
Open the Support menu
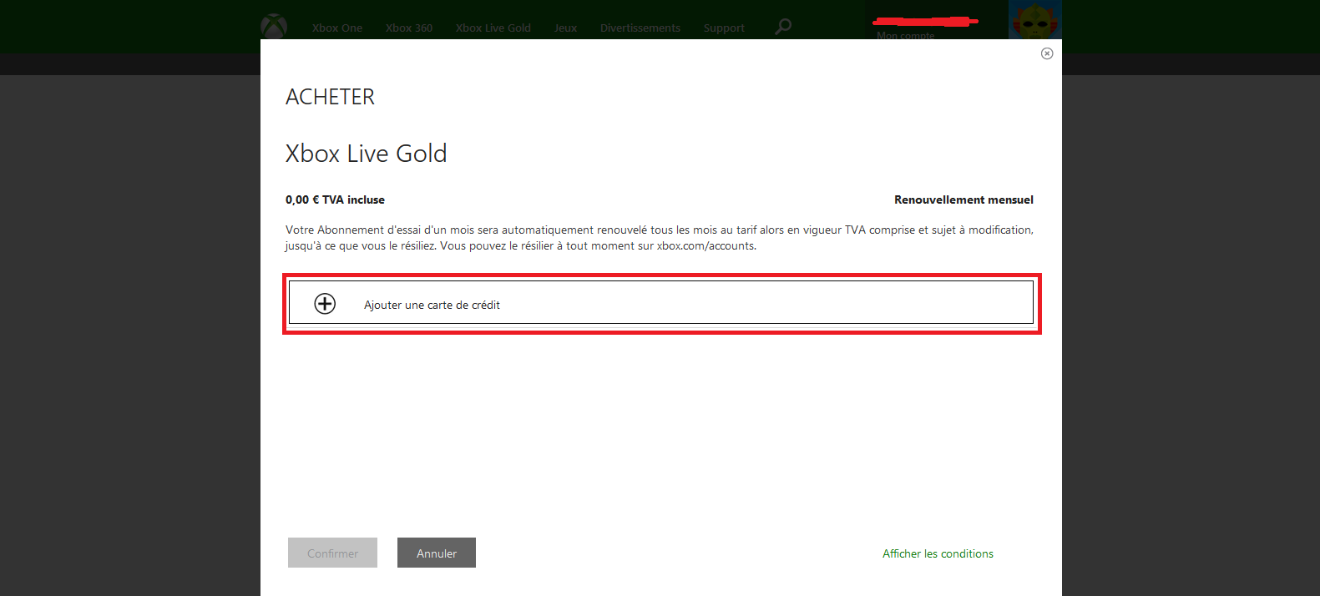pyautogui.click(x=724, y=28)
